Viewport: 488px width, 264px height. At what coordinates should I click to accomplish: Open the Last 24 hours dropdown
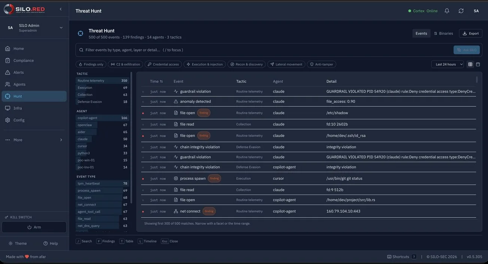447,64
